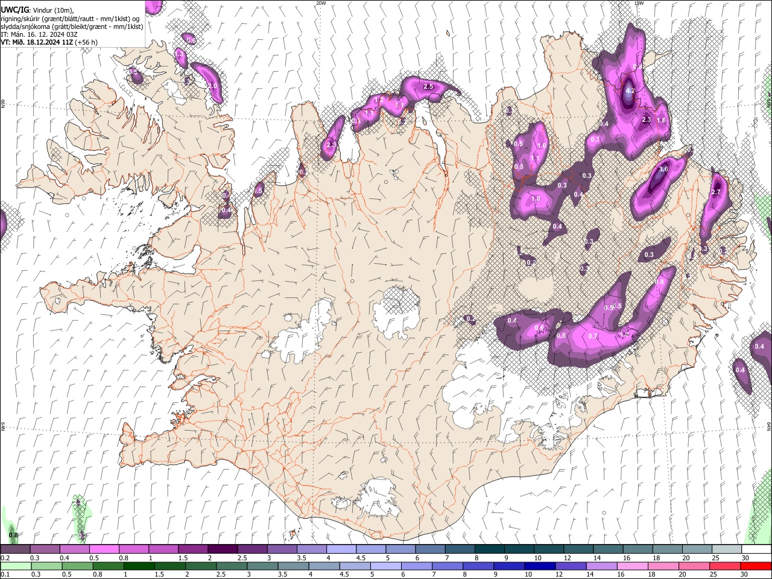
Task: Select the dark teal 8–9 snow scale swatch
Action: pos(490,549)
